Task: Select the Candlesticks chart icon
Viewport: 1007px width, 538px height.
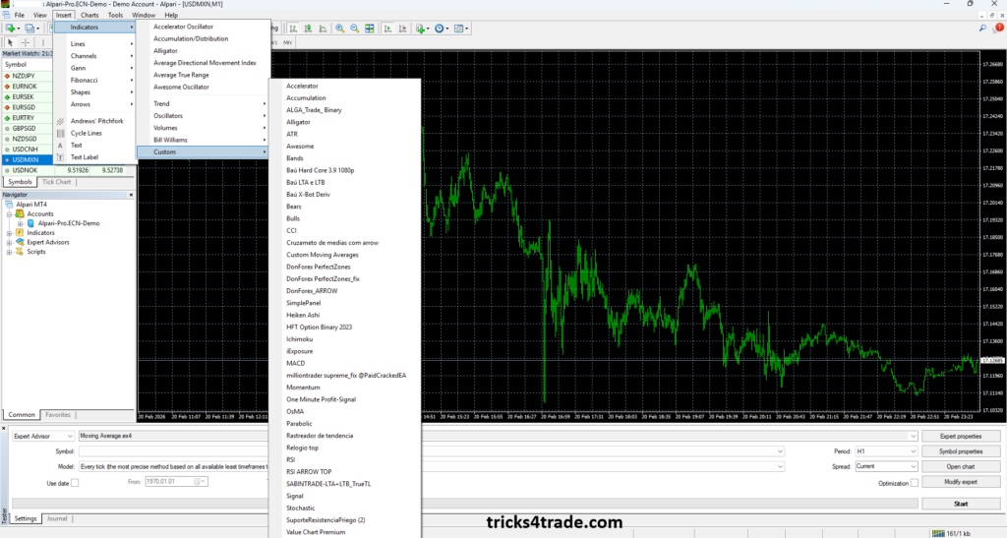Action: tap(308, 29)
